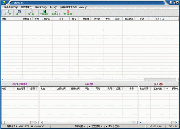This screenshot has height=129, width=180.
Task: Click the 剩余时间 column header
Action: (x=129, y=19)
